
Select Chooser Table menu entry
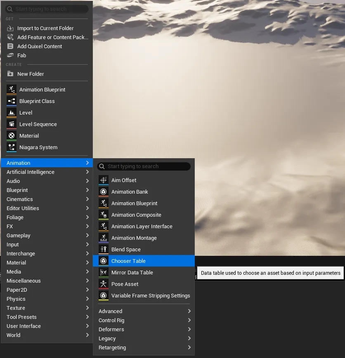click(x=144, y=261)
